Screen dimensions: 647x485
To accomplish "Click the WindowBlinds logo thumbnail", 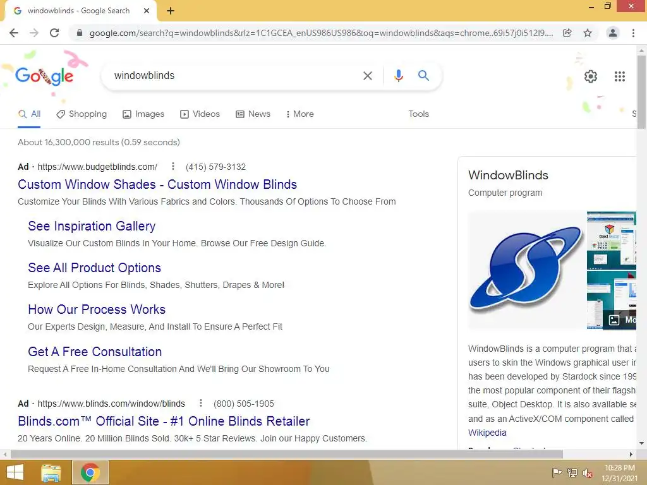I will tap(526, 270).
